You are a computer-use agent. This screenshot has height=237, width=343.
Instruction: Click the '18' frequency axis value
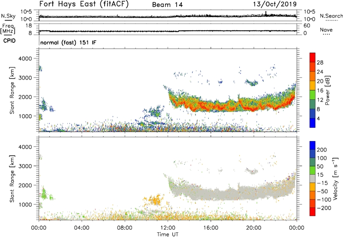(29, 26)
